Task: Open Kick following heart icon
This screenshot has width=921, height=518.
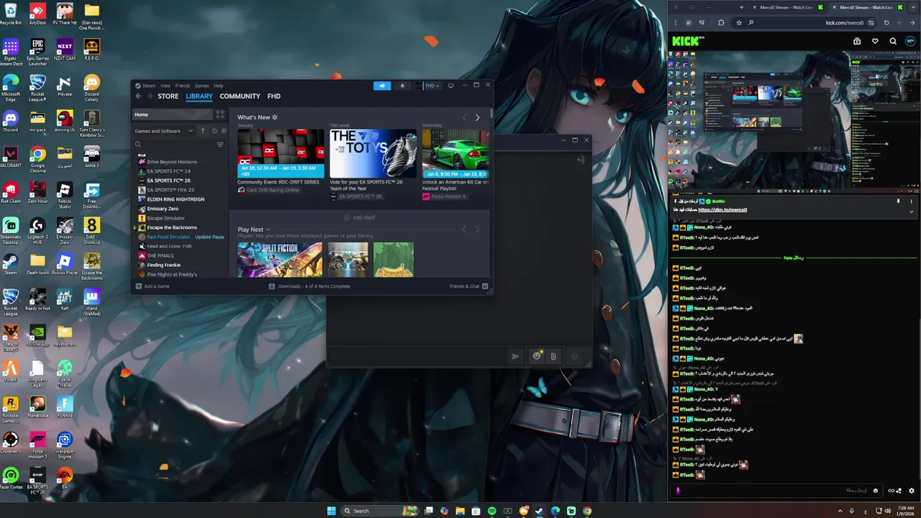Action: (x=875, y=41)
